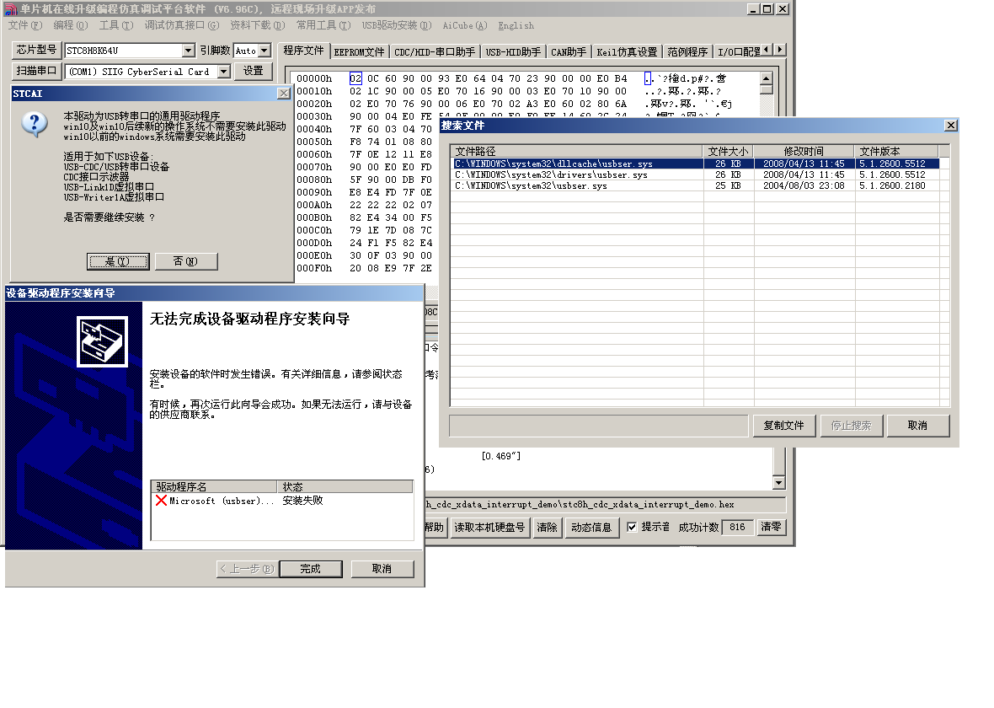Click 否(N) in the STCAI dialog
994x708 pixels.
pyautogui.click(x=185, y=261)
